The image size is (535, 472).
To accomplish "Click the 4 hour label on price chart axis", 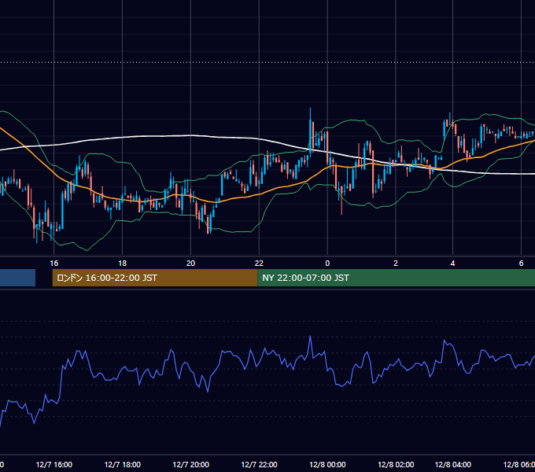I will click(x=452, y=264).
